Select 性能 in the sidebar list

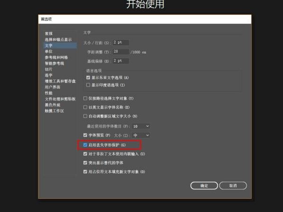[x=48, y=93]
